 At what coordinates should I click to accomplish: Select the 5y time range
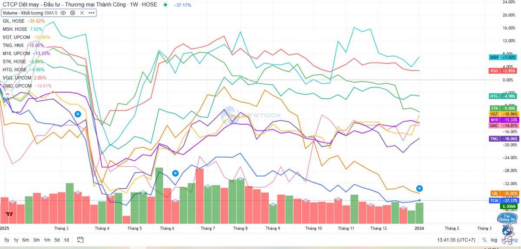7,240
